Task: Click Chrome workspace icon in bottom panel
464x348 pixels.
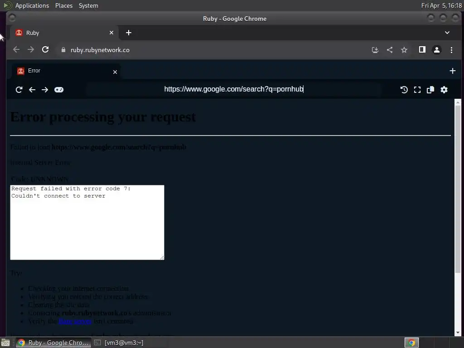Action: (411, 343)
